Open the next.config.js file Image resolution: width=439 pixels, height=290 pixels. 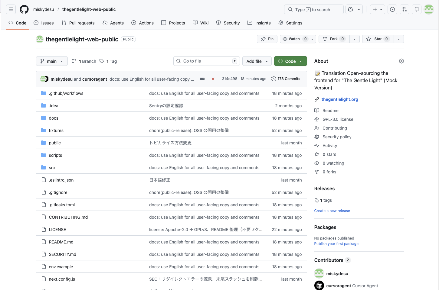(x=62, y=279)
